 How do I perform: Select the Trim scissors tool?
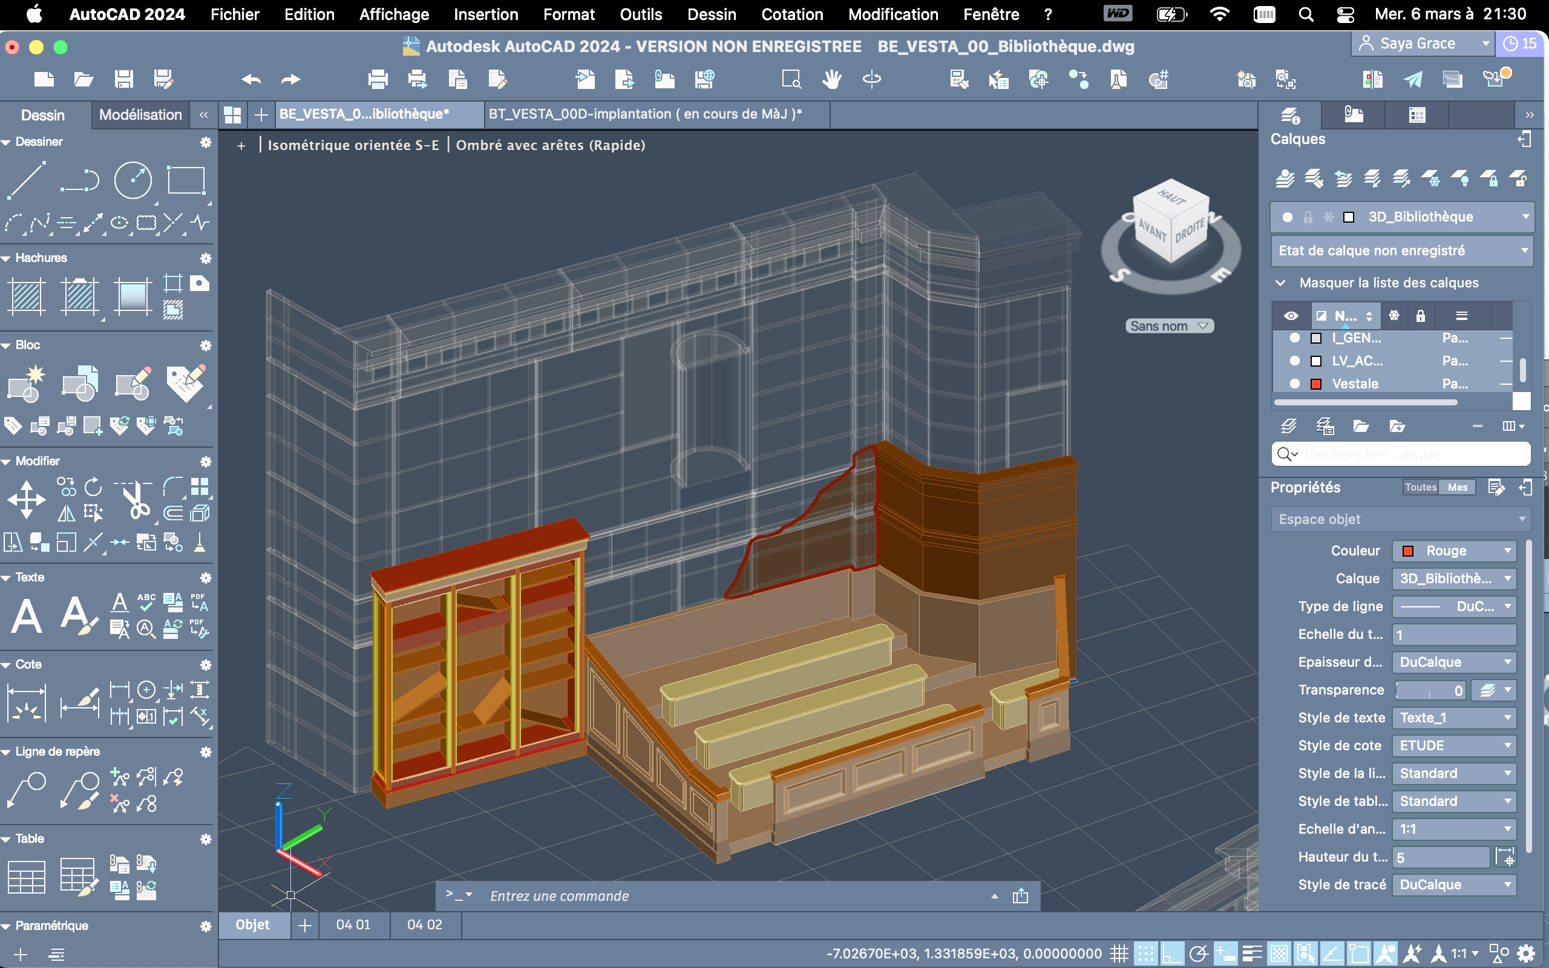click(x=136, y=501)
